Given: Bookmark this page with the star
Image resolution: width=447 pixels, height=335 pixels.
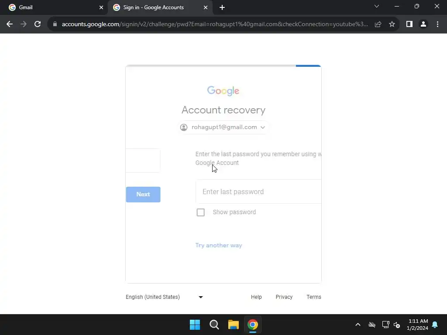Looking at the screenshot, I should pos(392,24).
